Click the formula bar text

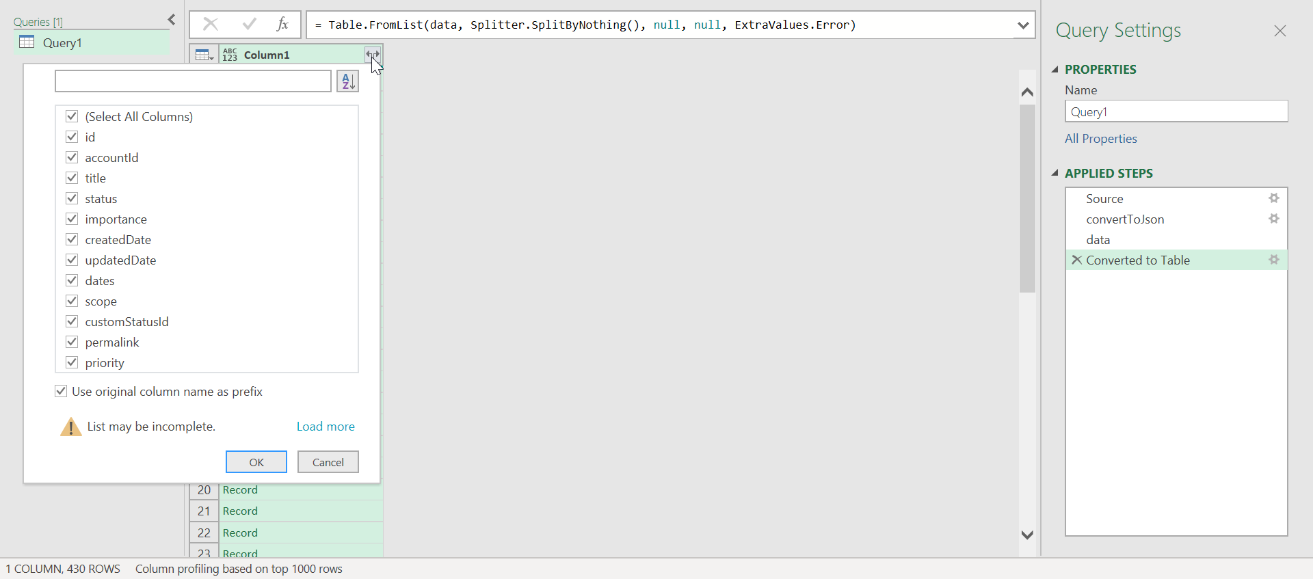(x=585, y=25)
